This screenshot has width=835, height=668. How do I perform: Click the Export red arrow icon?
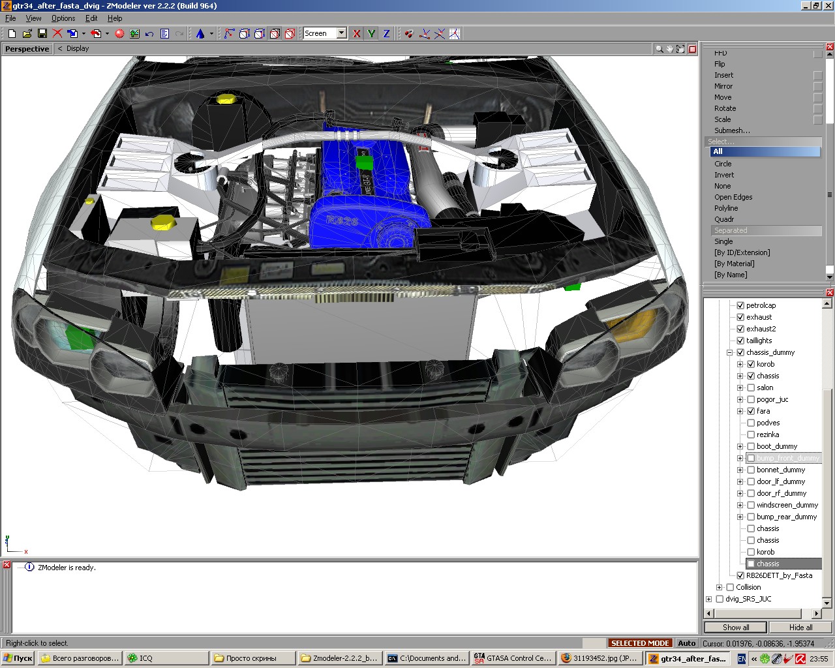point(97,33)
